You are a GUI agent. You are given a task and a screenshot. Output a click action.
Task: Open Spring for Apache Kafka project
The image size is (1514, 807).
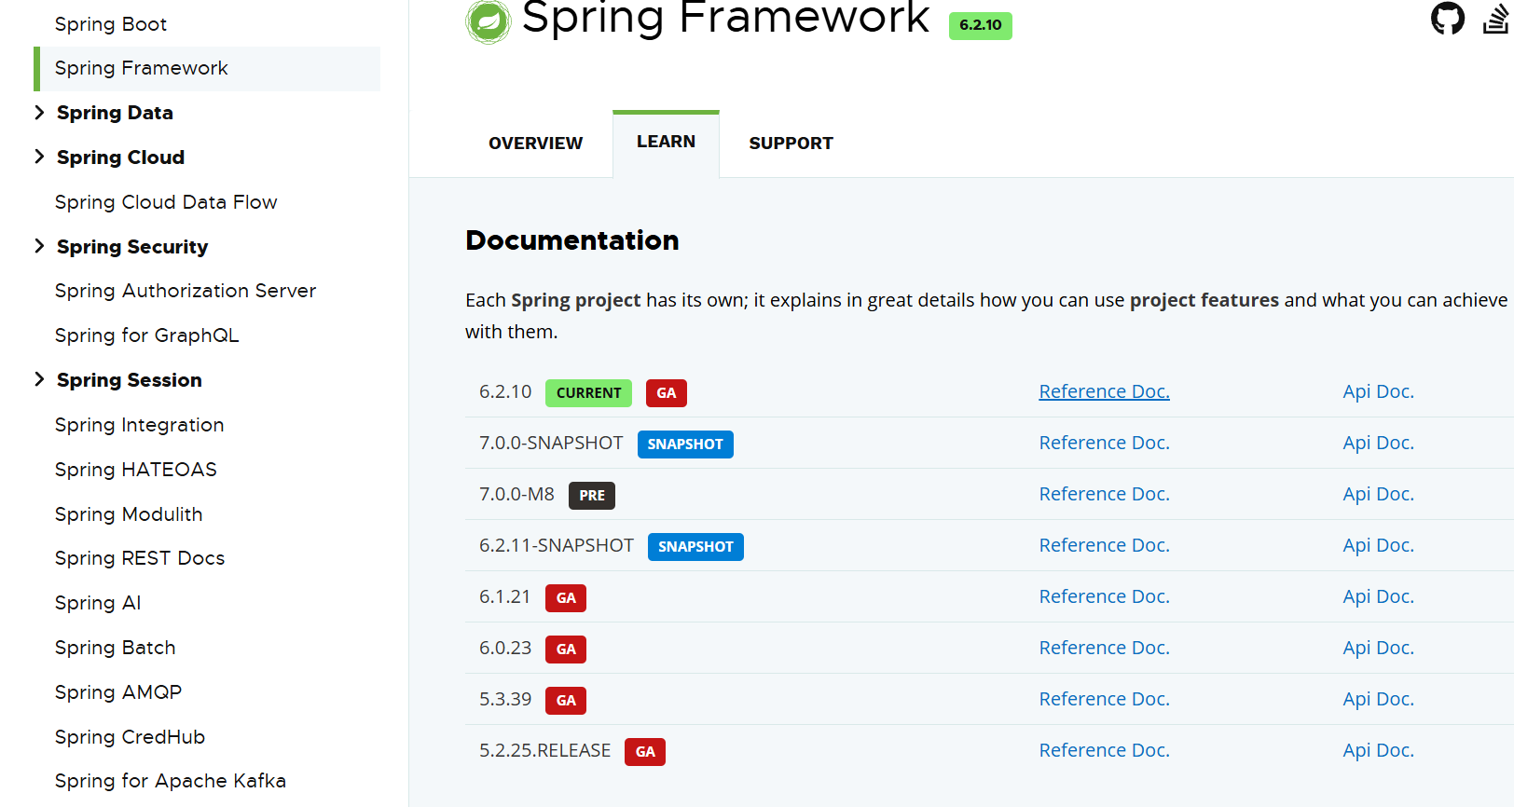point(171,781)
